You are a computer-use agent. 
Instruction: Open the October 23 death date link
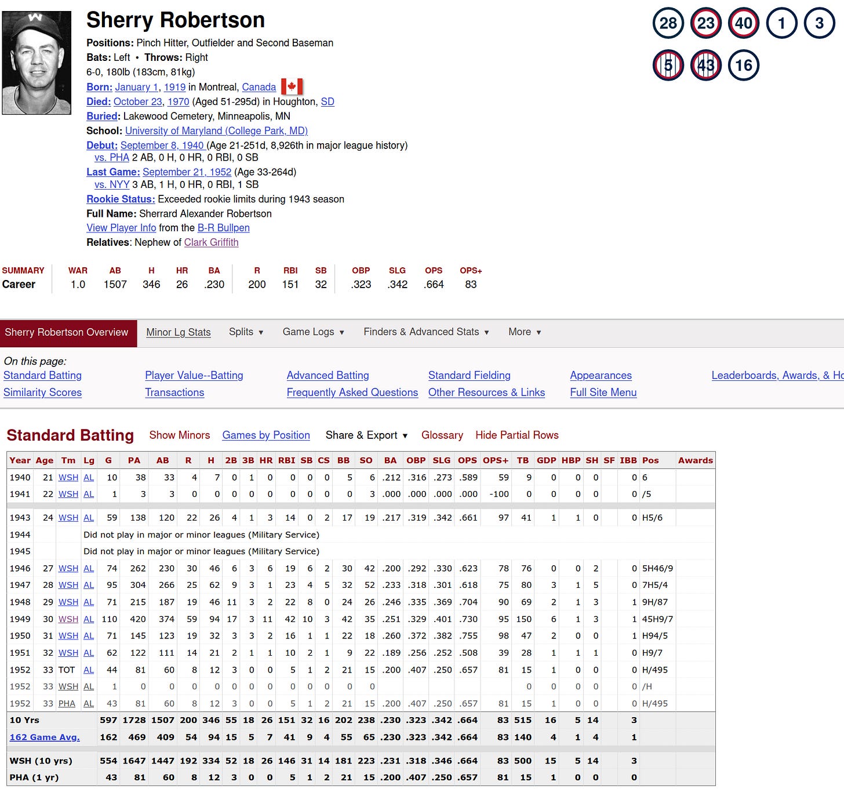(138, 101)
